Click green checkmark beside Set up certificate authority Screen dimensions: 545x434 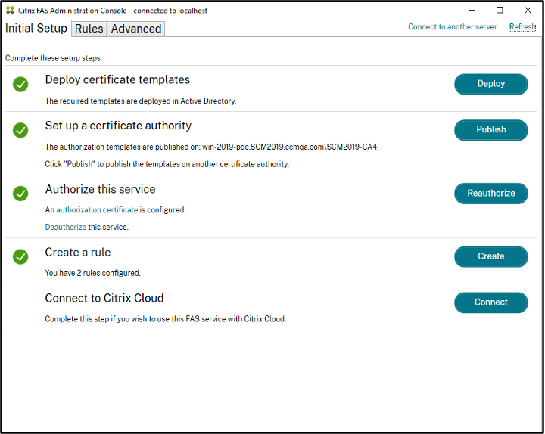20,130
